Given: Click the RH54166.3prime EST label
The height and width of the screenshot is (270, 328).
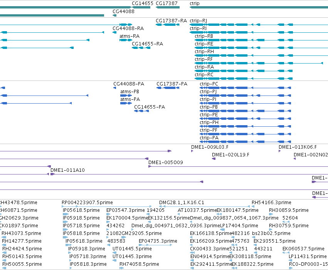Looking at the screenshot, I should (271, 203).
